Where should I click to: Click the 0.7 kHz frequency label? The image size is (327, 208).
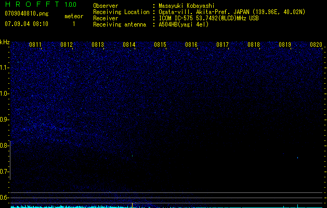coord(4,172)
